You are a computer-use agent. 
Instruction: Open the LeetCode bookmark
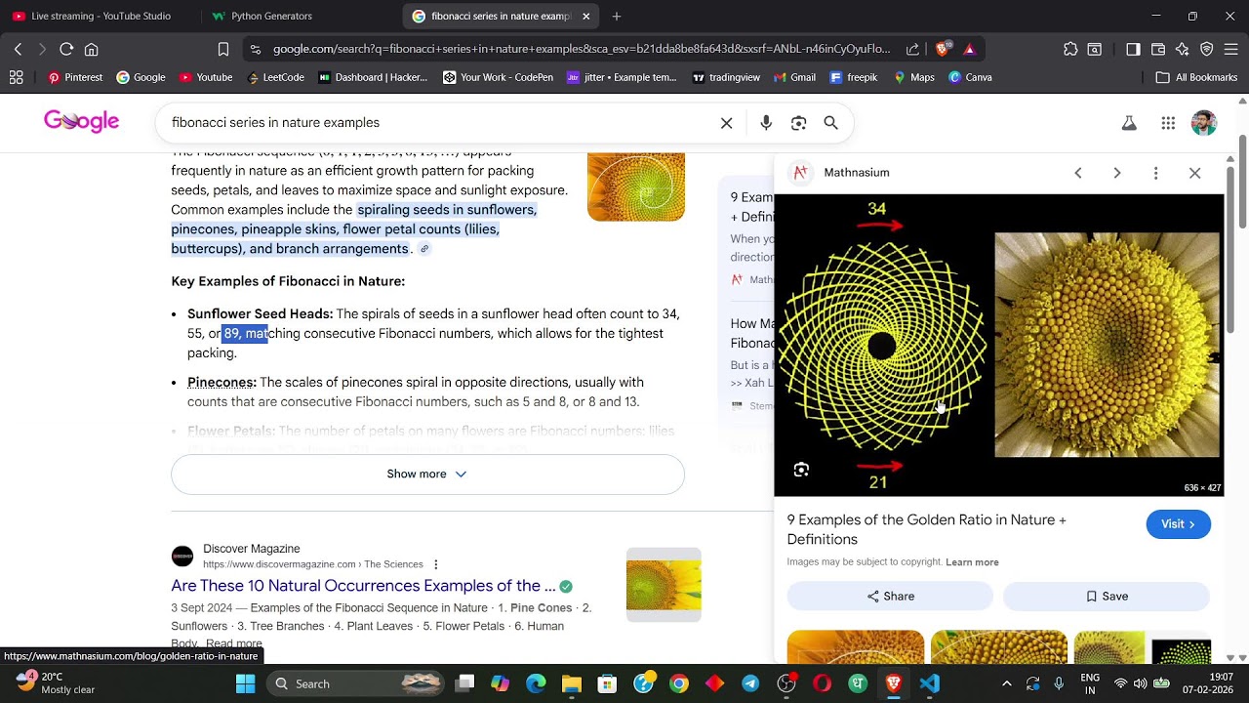(x=275, y=77)
